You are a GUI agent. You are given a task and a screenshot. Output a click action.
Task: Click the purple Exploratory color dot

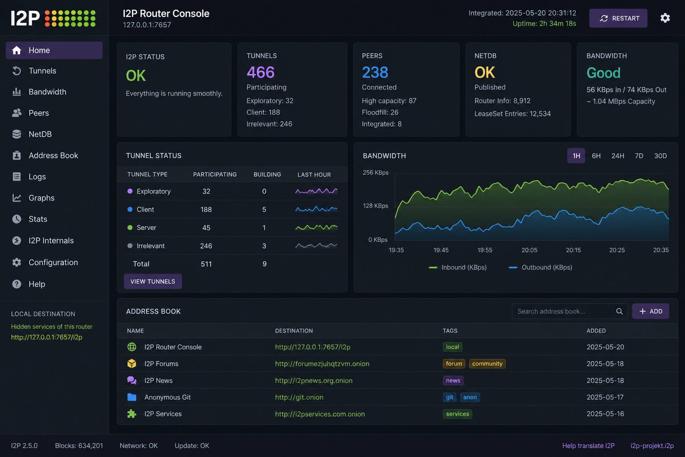[130, 191]
